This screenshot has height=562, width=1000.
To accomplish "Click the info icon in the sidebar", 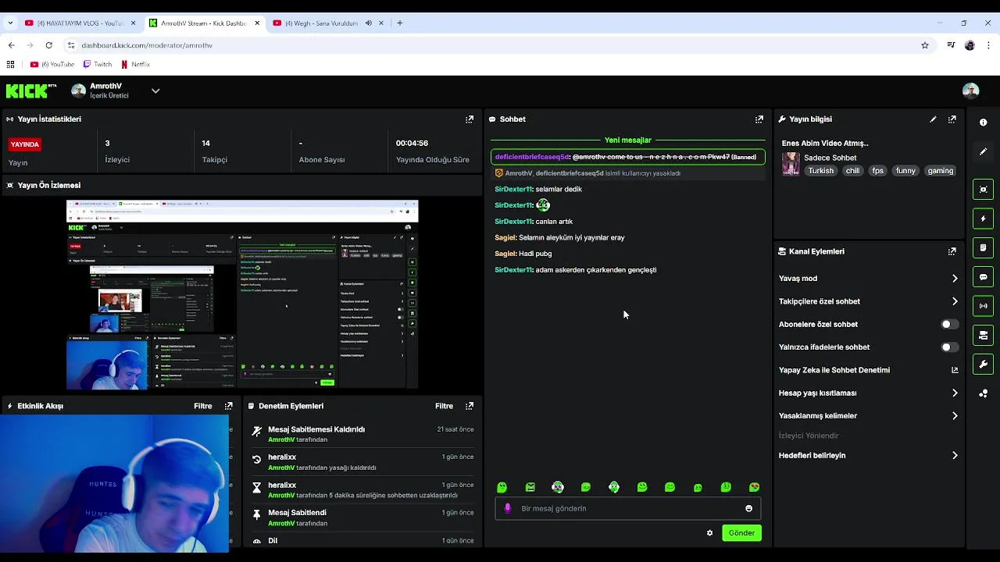I will tap(983, 123).
